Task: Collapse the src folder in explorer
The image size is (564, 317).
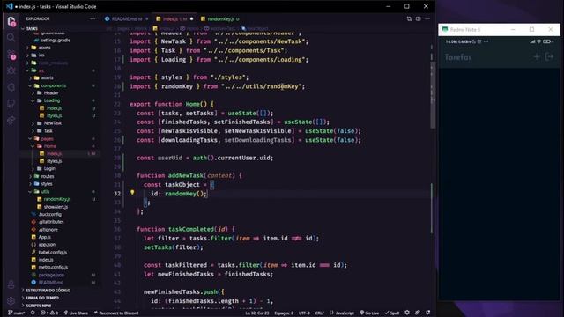Action: point(41,70)
